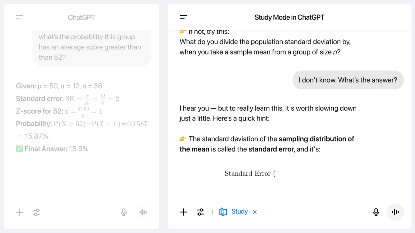The height and width of the screenshot is (233, 415).
Task: Start voice mode in the Study Mode chat
Action: point(395,212)
